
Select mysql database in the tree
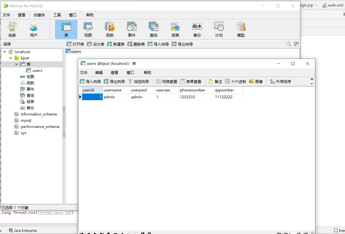point(23,120)
